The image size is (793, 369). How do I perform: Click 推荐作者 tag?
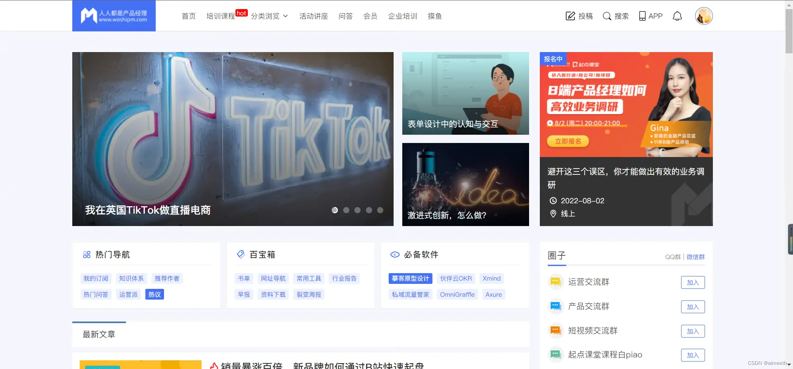pyautogui.click(x=167, y=279)
